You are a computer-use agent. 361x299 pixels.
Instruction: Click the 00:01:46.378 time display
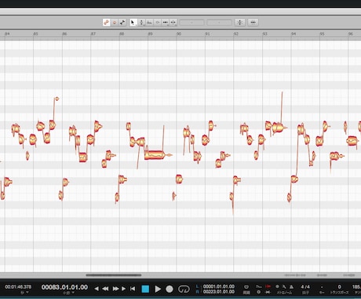point(18,287)
